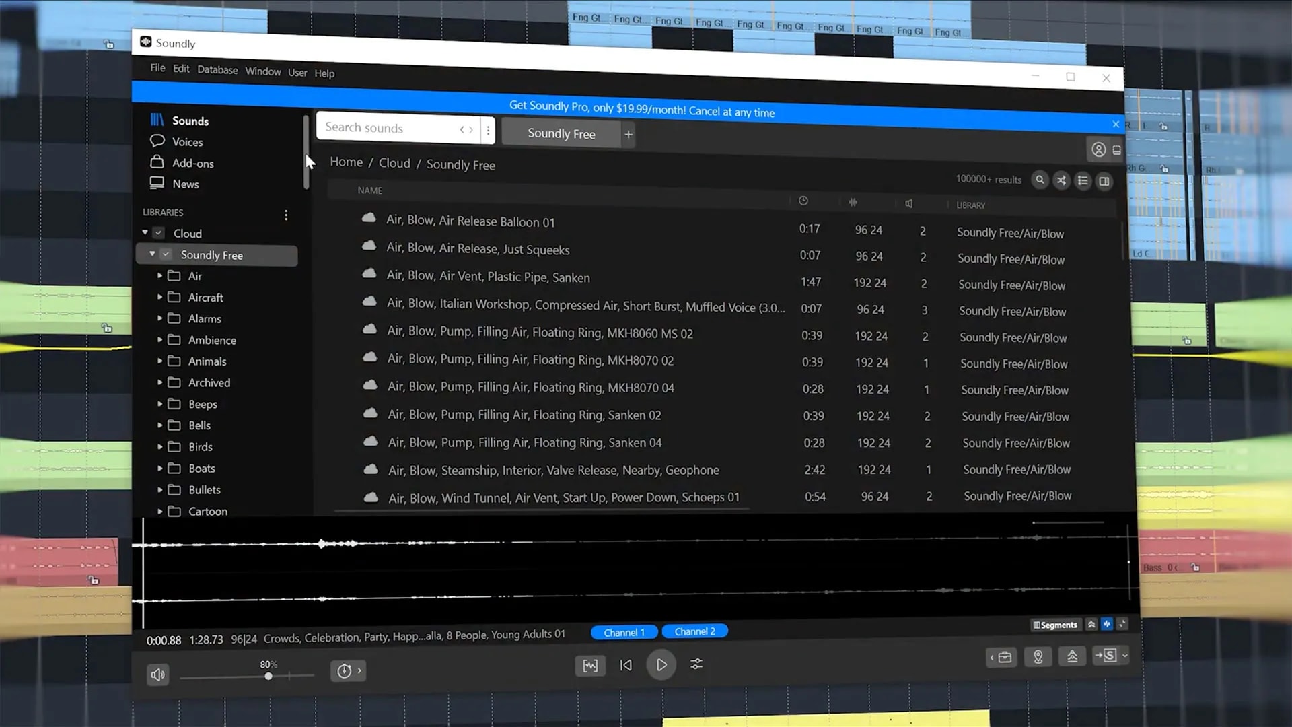Screen dimensions: 1292x727
Task: Adjust the 80% volume slider
Action: [268, 676]
